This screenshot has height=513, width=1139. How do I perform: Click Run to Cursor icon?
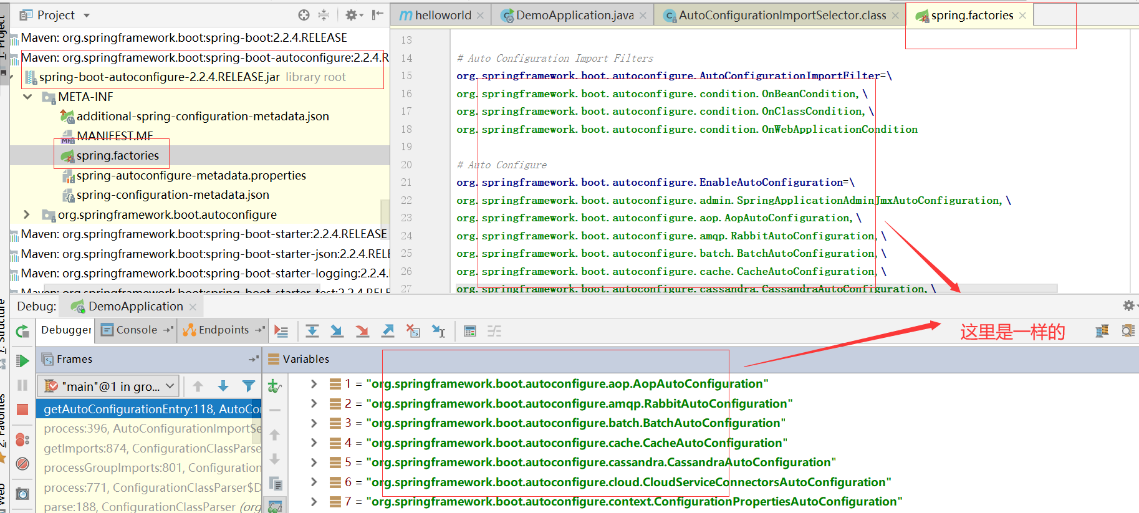(x=439, y=331)
